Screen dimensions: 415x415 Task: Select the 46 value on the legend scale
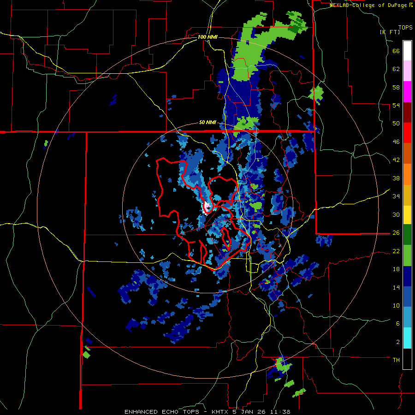396,142
